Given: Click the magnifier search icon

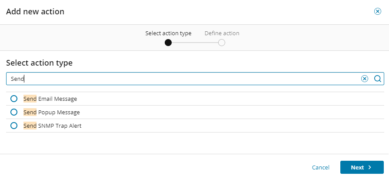Looking at the screenshot, I should 377,79.
